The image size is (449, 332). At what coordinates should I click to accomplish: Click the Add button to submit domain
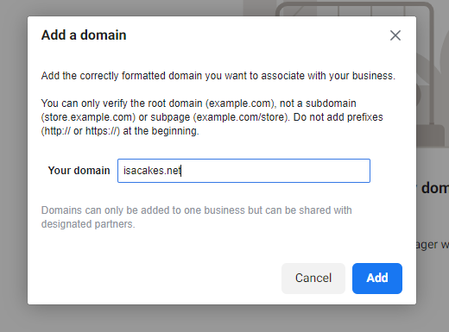377,279
